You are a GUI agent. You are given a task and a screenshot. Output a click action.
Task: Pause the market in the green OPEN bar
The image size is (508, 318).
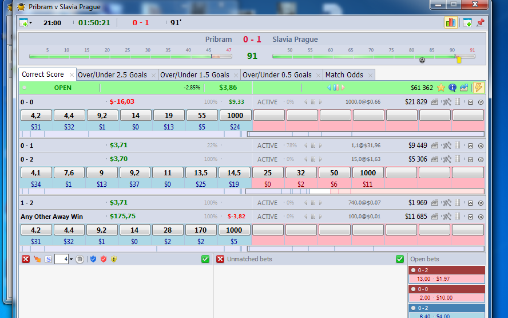pyautogui.click(x=336, y=88)
